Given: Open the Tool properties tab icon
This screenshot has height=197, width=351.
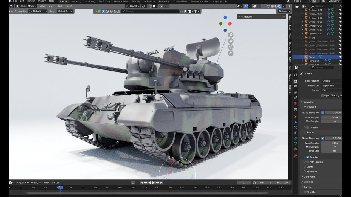Looking at the screenshot, I should coord(296,74).
